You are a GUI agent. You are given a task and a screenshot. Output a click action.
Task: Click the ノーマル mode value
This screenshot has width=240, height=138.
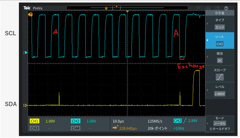[220, 123]
